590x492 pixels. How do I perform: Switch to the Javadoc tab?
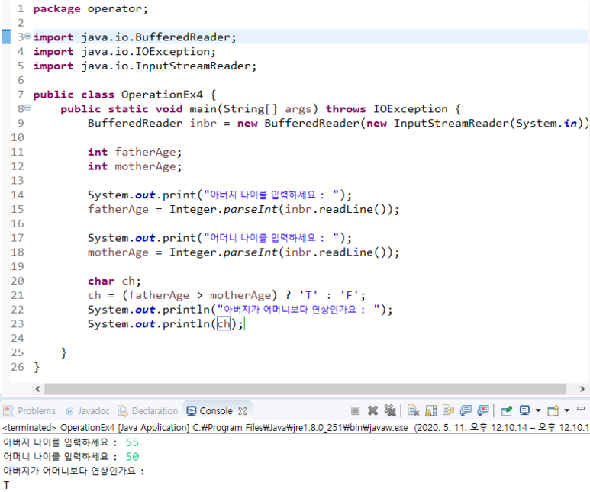point(87,410)
